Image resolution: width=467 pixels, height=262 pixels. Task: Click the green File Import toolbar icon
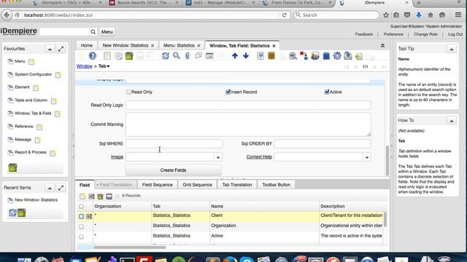point(359,55)
